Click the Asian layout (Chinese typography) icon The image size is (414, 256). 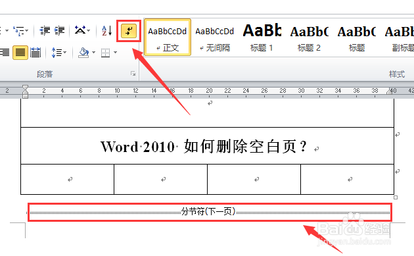(x=80, y=30)
